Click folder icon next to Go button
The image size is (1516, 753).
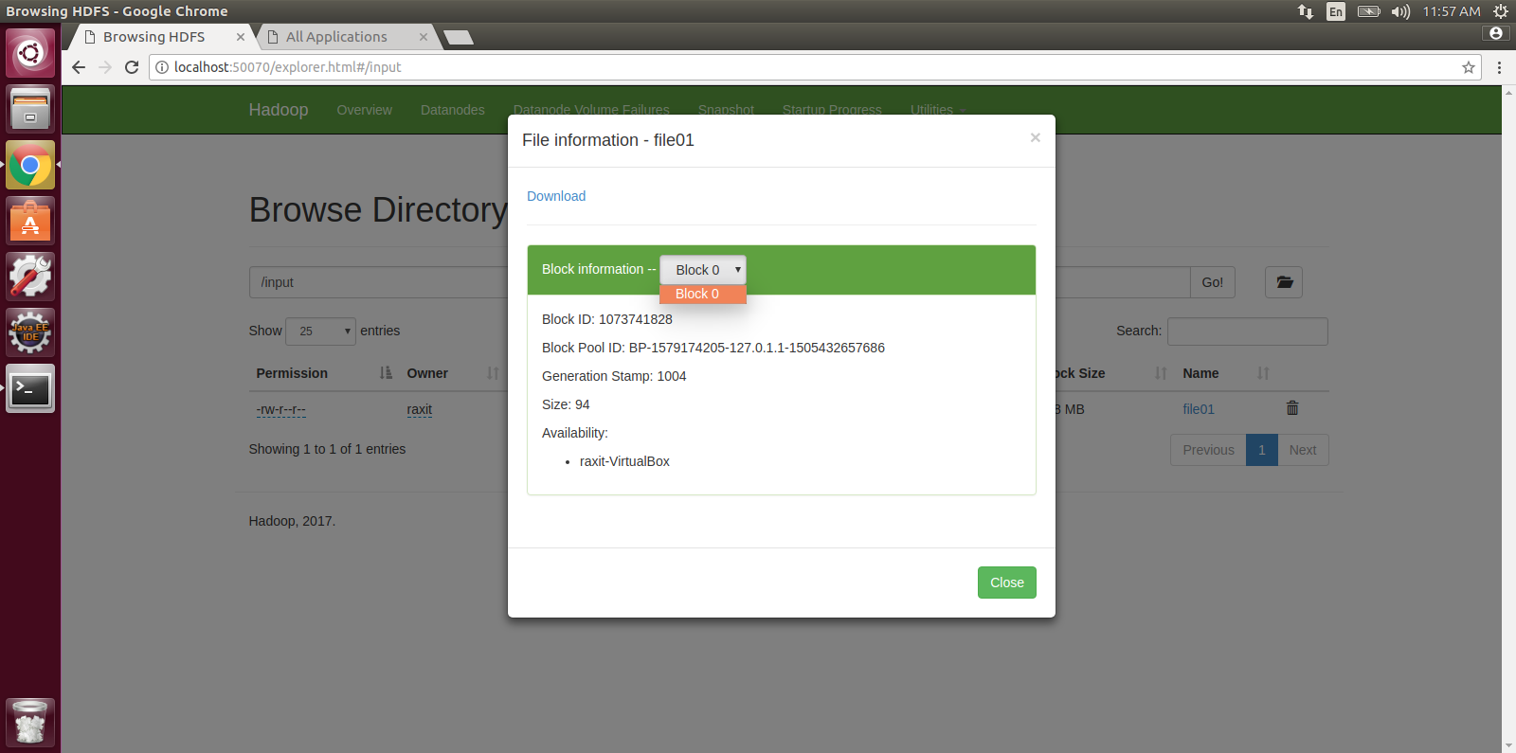pyautogui.click(x=1284, y=282)
